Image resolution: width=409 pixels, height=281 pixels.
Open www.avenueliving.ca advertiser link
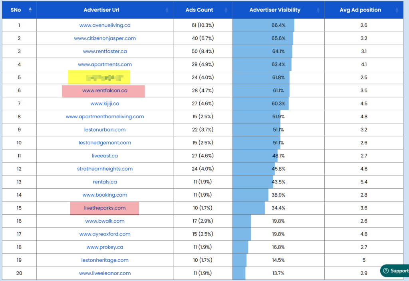coord(105,25)
